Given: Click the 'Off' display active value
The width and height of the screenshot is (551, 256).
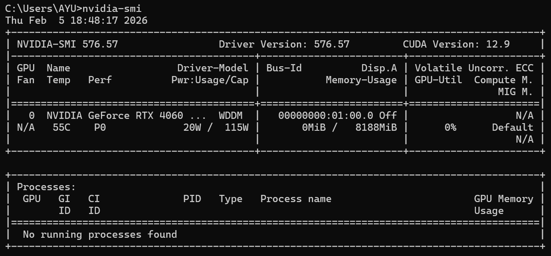Looking at the screenshot, I should [388, 115].
